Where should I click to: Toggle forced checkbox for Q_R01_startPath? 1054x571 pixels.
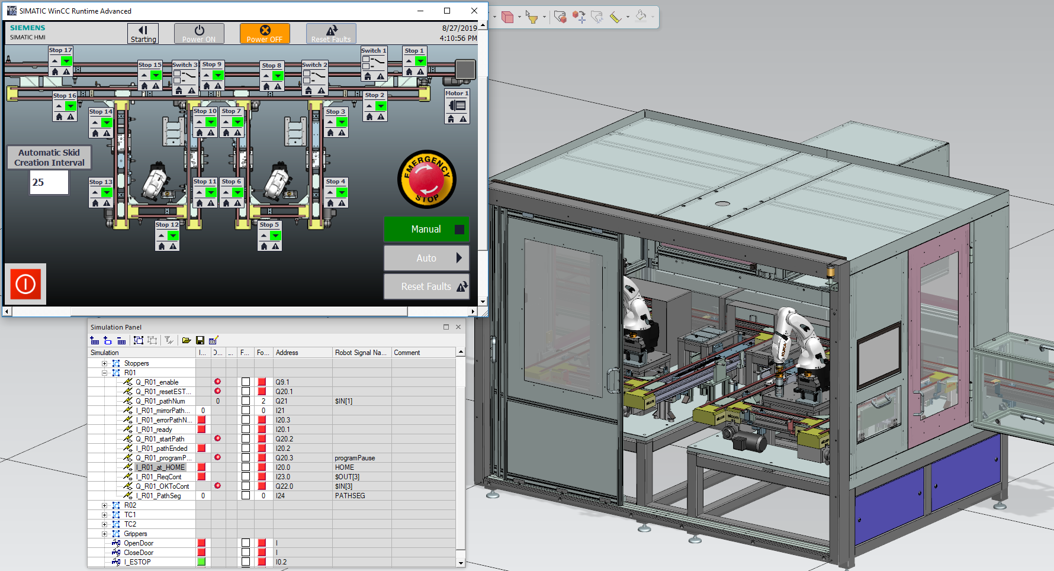(x=246, y=439)
